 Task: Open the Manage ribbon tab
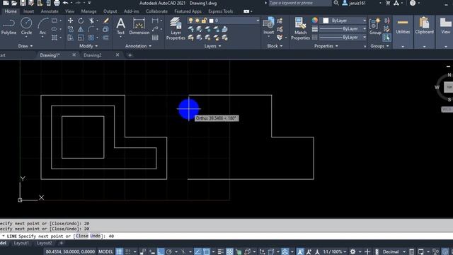point(88,11)
